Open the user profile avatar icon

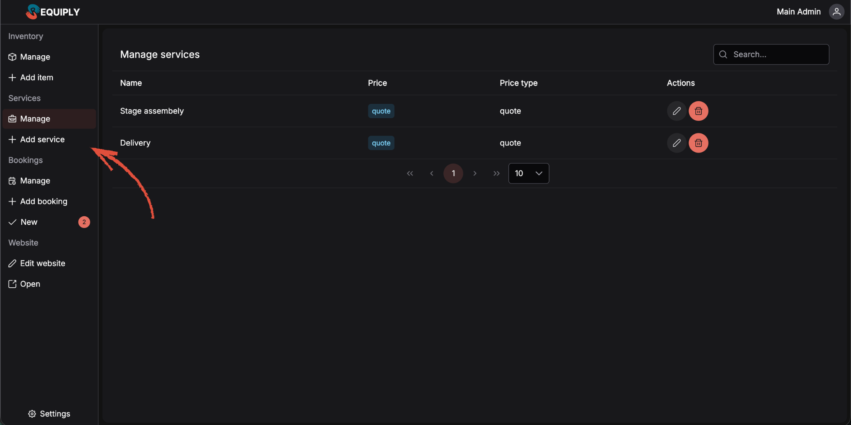[x=836, y=11]
